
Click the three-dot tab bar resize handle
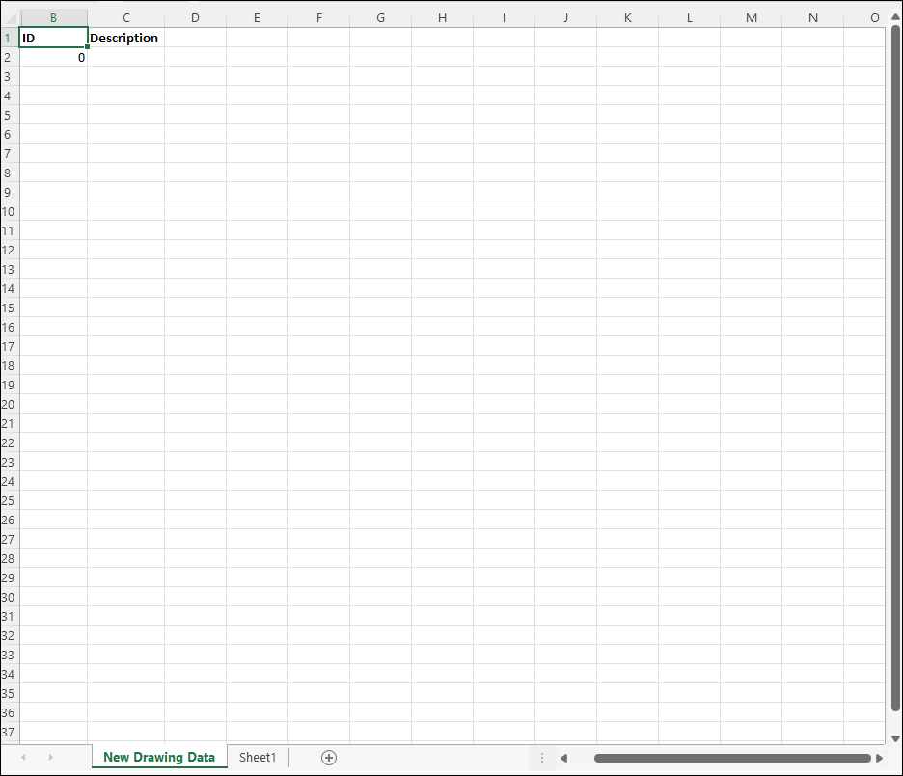point(542,758)
